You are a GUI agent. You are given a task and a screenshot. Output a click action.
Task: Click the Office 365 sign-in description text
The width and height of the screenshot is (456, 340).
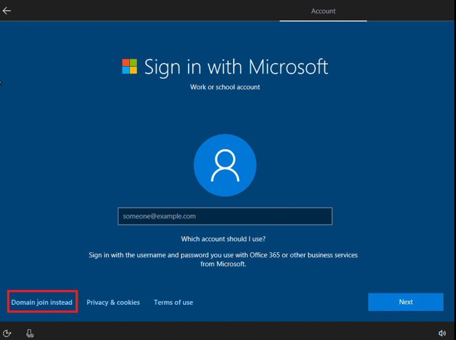click(x=223, y=259)
